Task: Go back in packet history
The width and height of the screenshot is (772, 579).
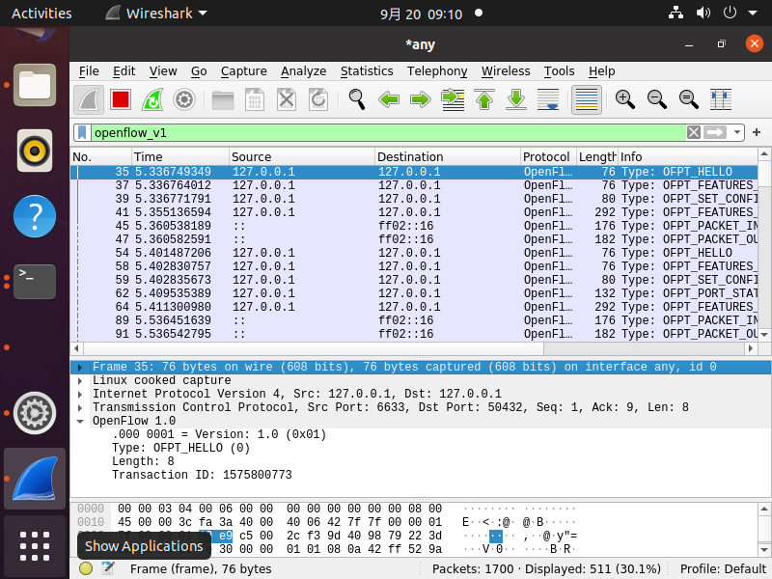Action: pos(389,100)
